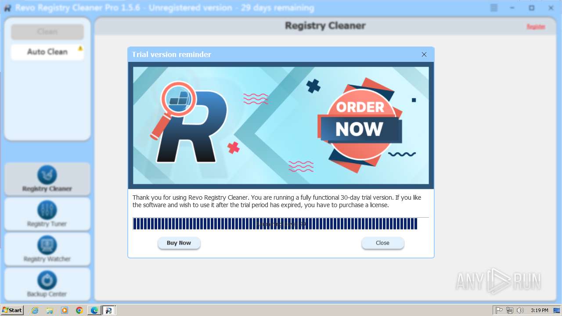Click the greyed-out Clean button
Image resolution: width=562 pixels, height=316 pixels.
(x=47, y=32)
